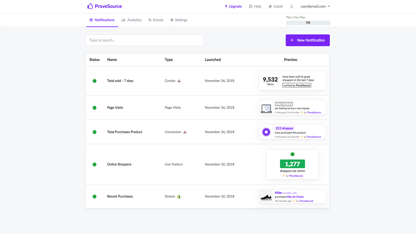
Task: Switch to the Events tab
Action: 156,20
